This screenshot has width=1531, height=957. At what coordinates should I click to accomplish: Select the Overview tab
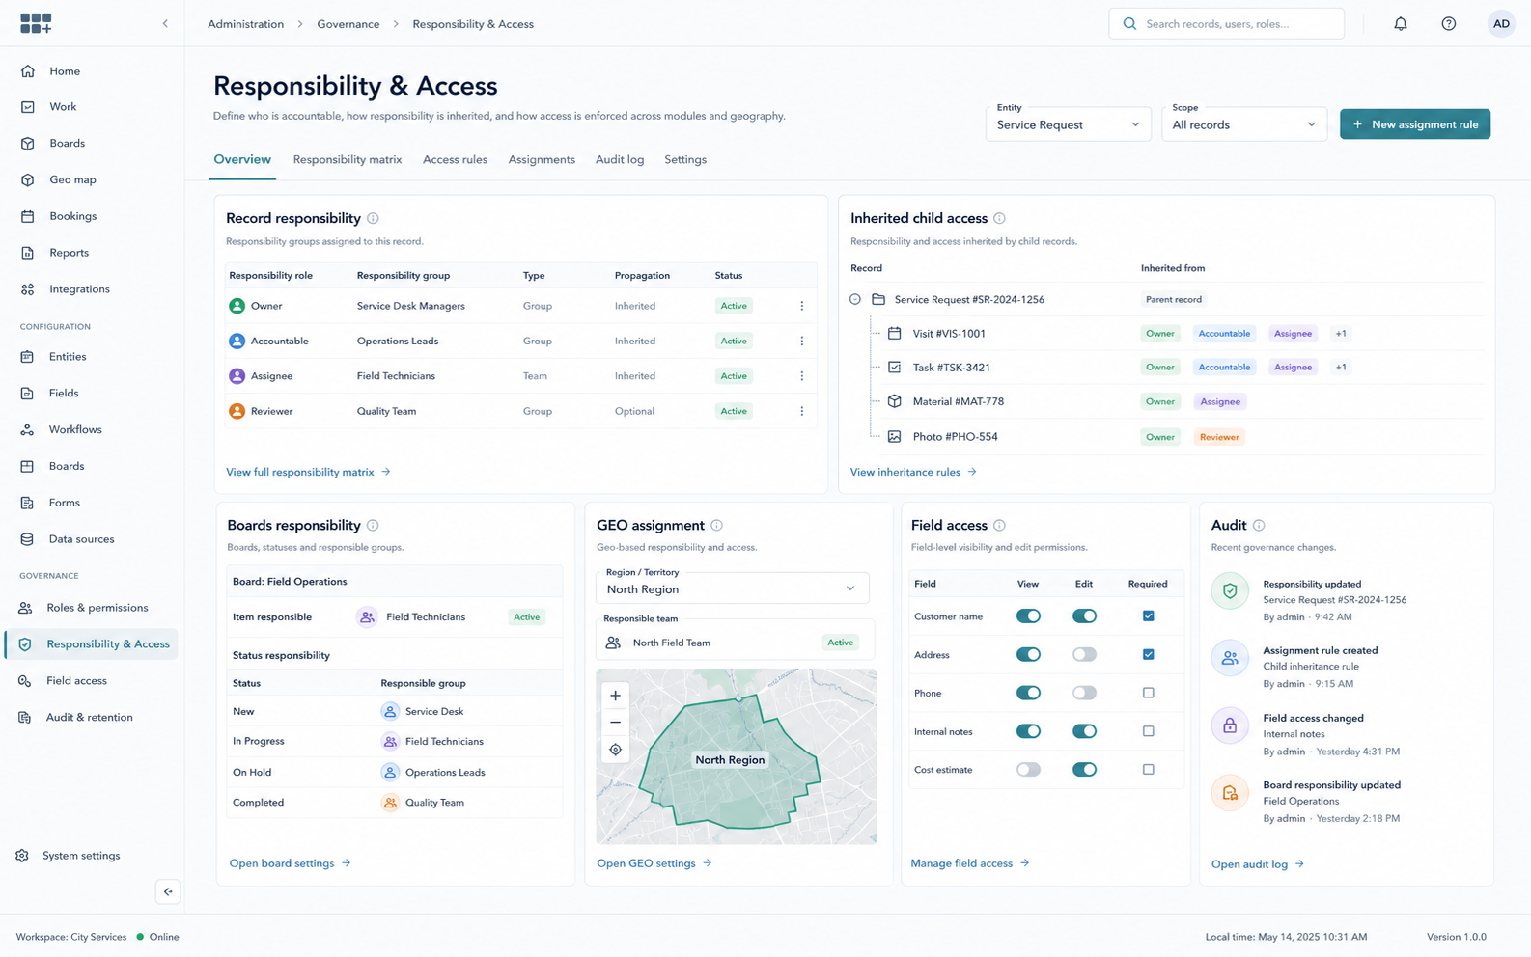coord(242,160)
